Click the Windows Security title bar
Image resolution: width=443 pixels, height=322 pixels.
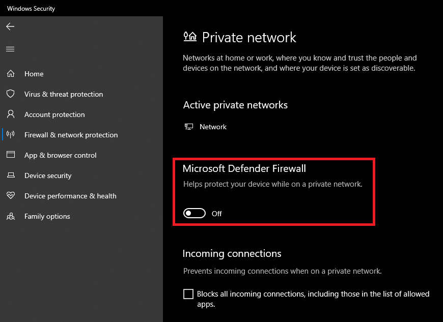point(31,8)
